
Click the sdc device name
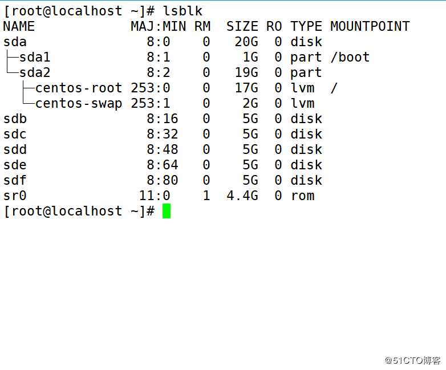pyautogui.click(x=15, y=134)
